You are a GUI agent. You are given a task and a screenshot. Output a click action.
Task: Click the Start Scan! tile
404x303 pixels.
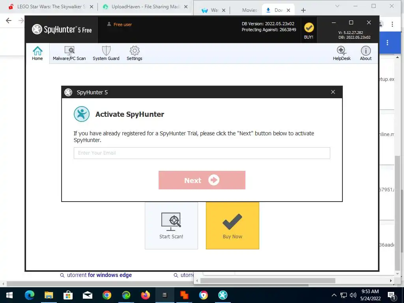pyautogui.click(x=171, y=225)
